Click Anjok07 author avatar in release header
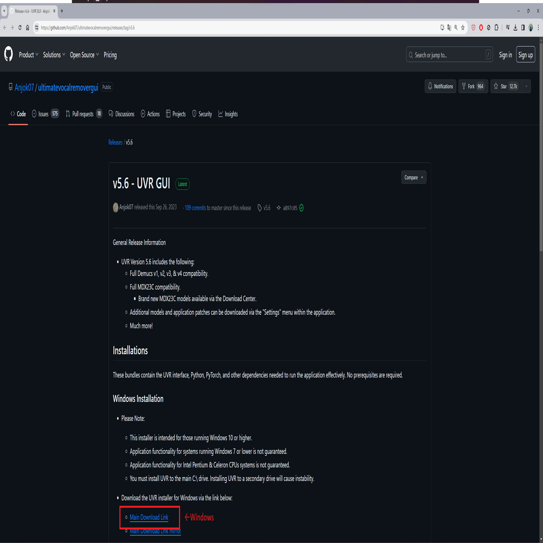Image resolution: width=543 pixels, height=543 pixels. pyautogui.click(x=115, y=207)
